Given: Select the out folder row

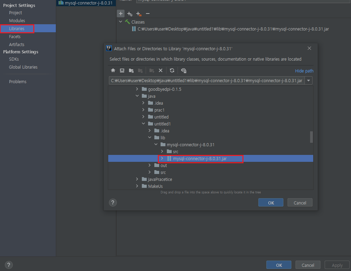Looking at the screenshot, I should pyautogui.click(x=211, y=165).
